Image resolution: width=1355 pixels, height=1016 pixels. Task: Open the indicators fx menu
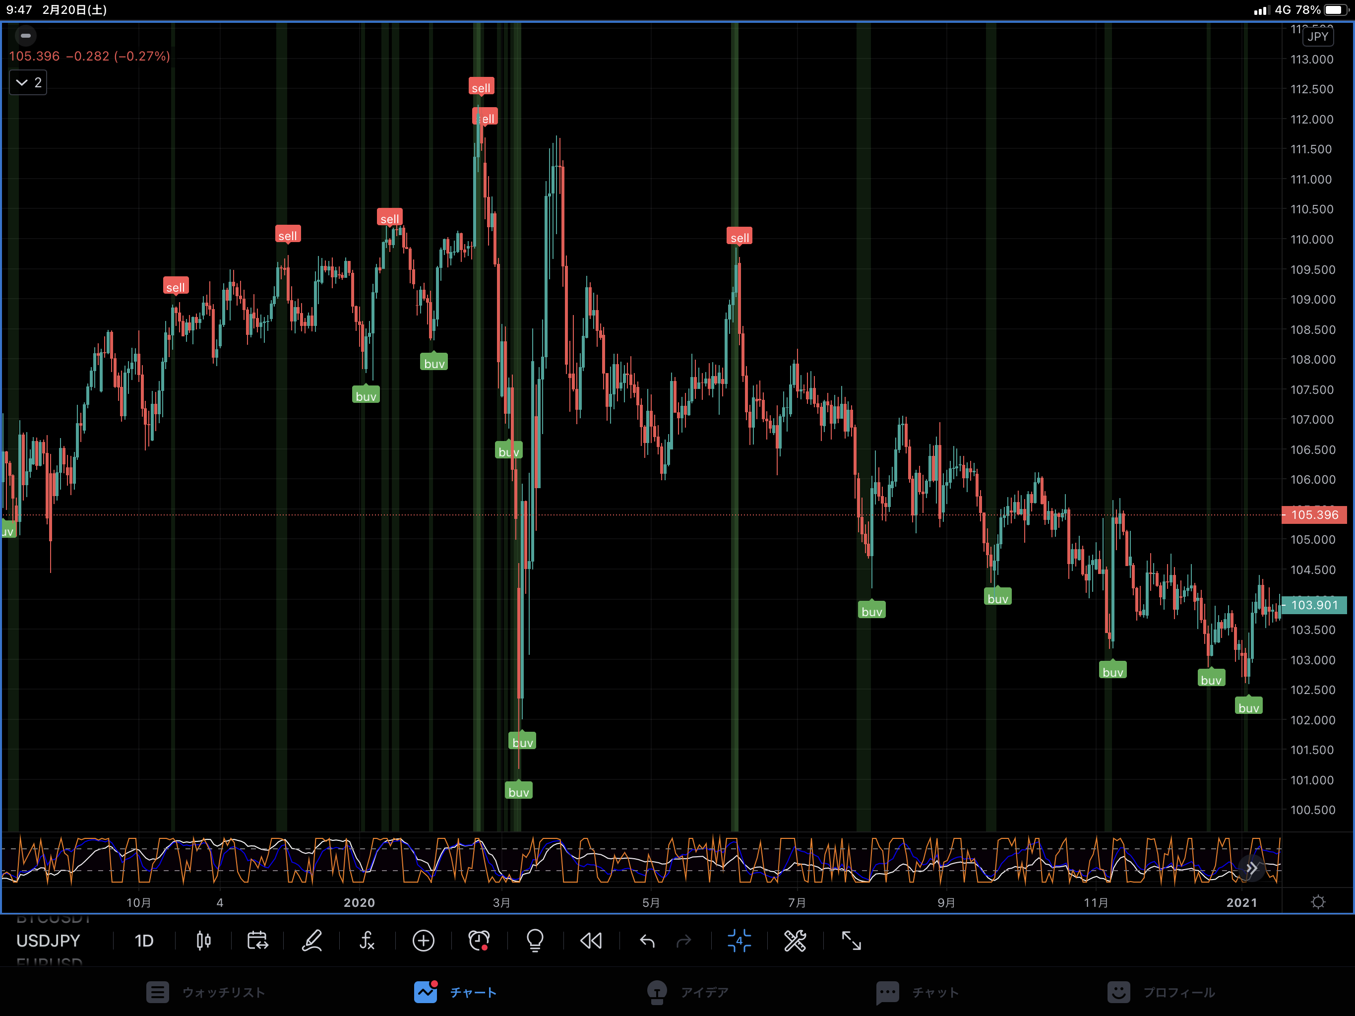(x=367, y=941)
